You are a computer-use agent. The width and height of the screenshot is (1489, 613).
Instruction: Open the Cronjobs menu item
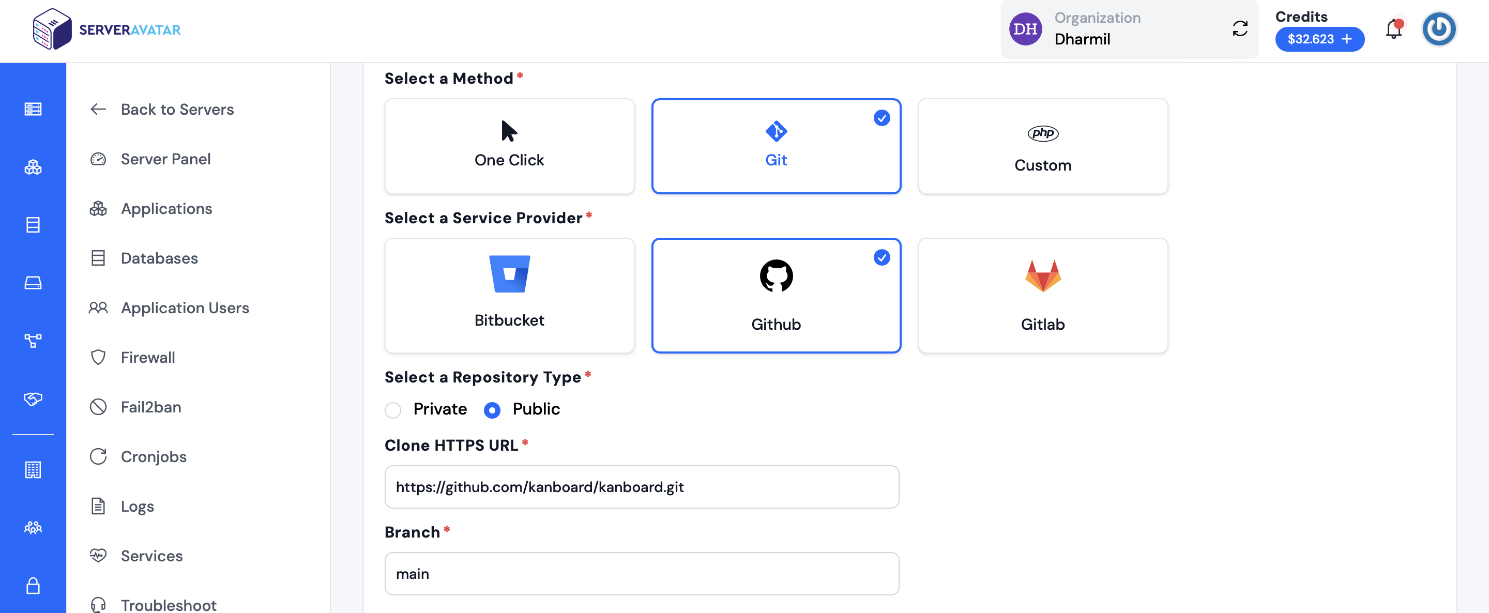[x=154, y=456]
